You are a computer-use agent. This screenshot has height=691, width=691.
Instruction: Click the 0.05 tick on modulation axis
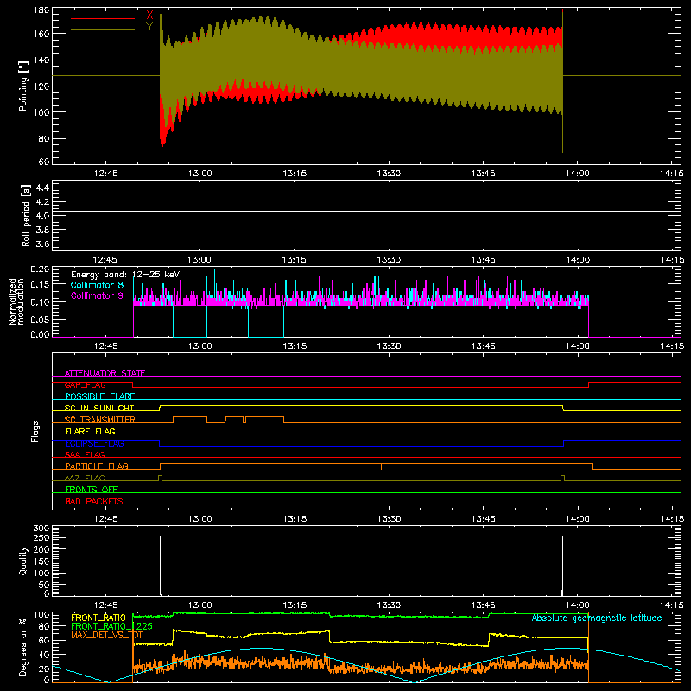point(40,319)
